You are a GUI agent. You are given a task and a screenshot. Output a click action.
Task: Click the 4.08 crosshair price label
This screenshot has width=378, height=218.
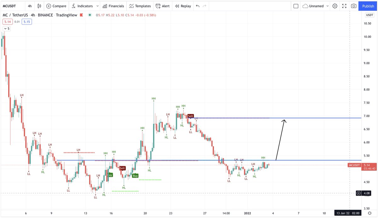(366, 193)
